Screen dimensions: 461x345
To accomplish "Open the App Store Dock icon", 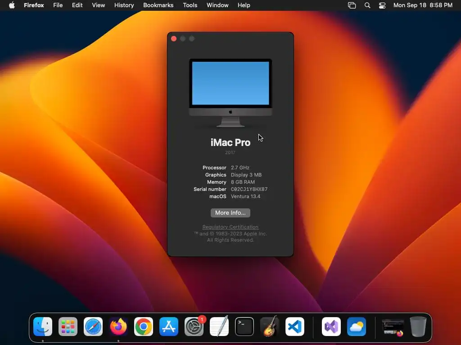I will pos(169,327).
